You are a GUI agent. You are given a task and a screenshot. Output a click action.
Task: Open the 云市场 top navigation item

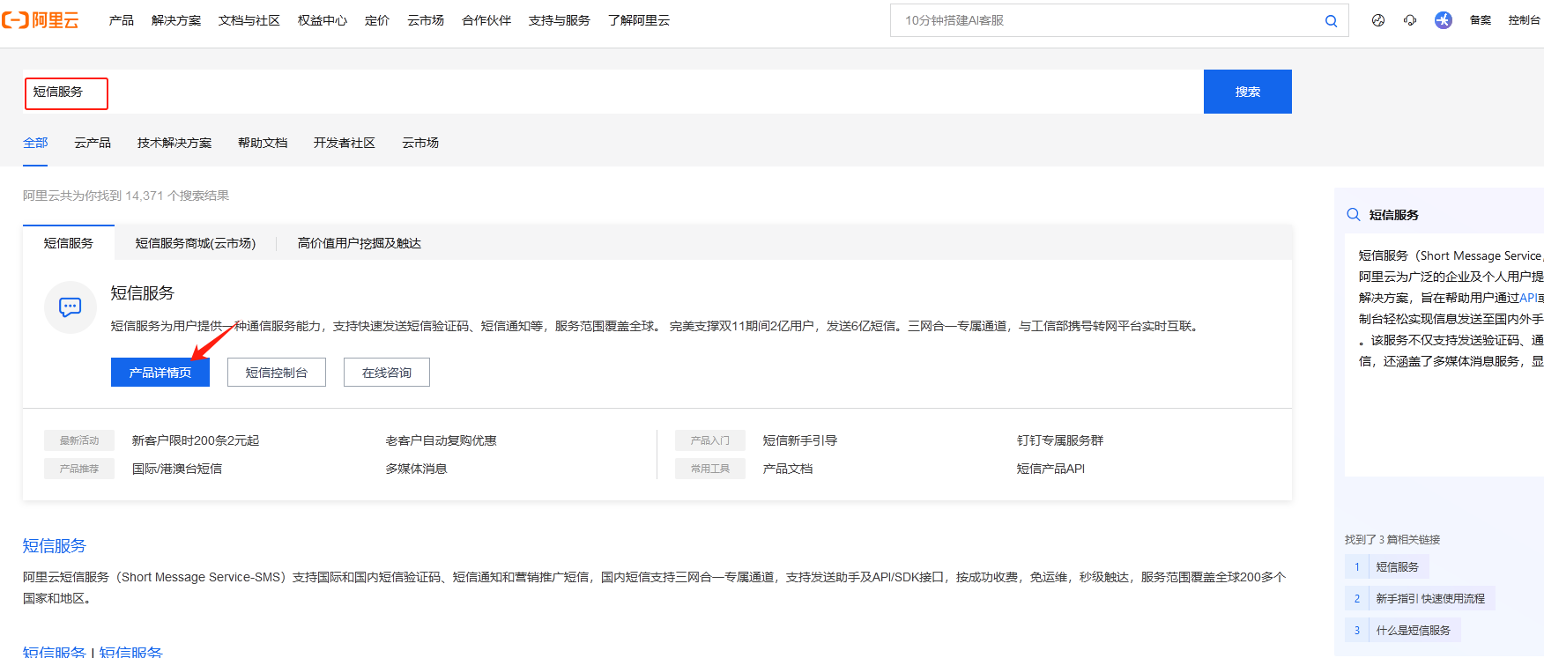[x=426, y=20]
